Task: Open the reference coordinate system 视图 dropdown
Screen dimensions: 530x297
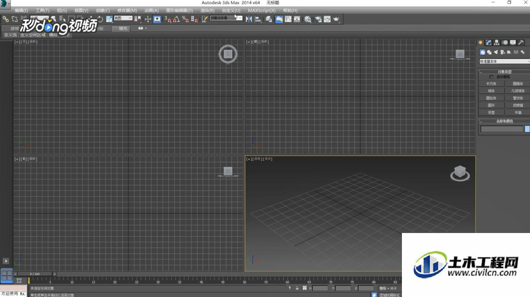Action: (x=123, y=18)
